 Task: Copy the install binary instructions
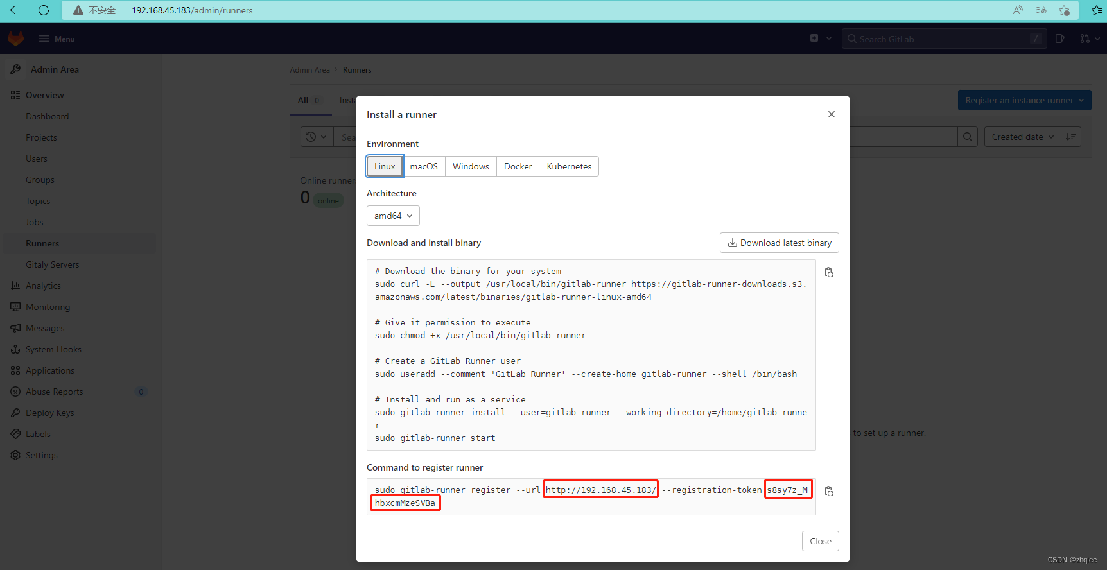(829, 273)
